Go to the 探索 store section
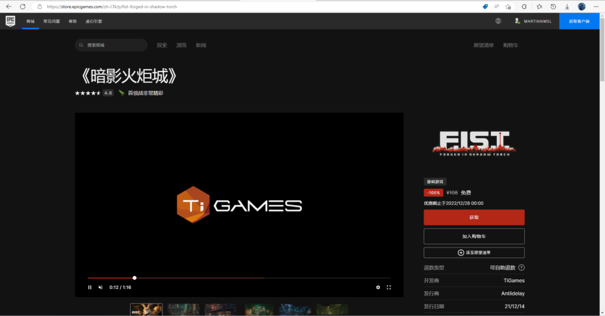The width and height of the screenshot is (605, 316). pyautogui.click(x=162, y=45)
